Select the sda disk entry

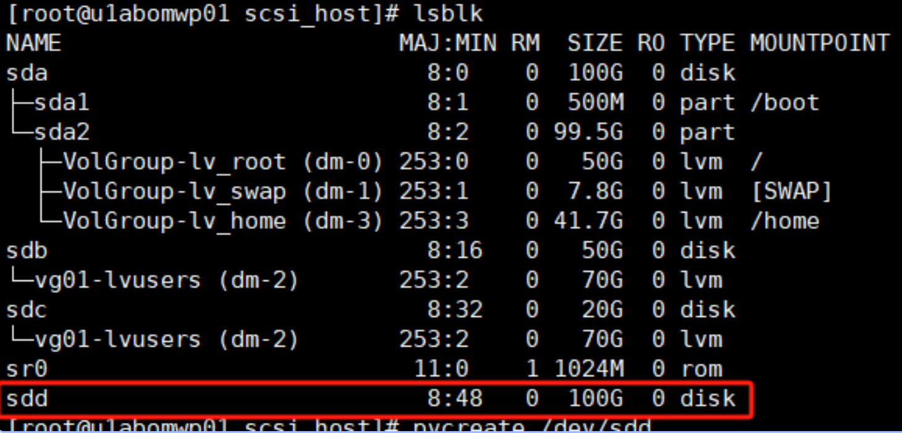[x=27, y=73]
